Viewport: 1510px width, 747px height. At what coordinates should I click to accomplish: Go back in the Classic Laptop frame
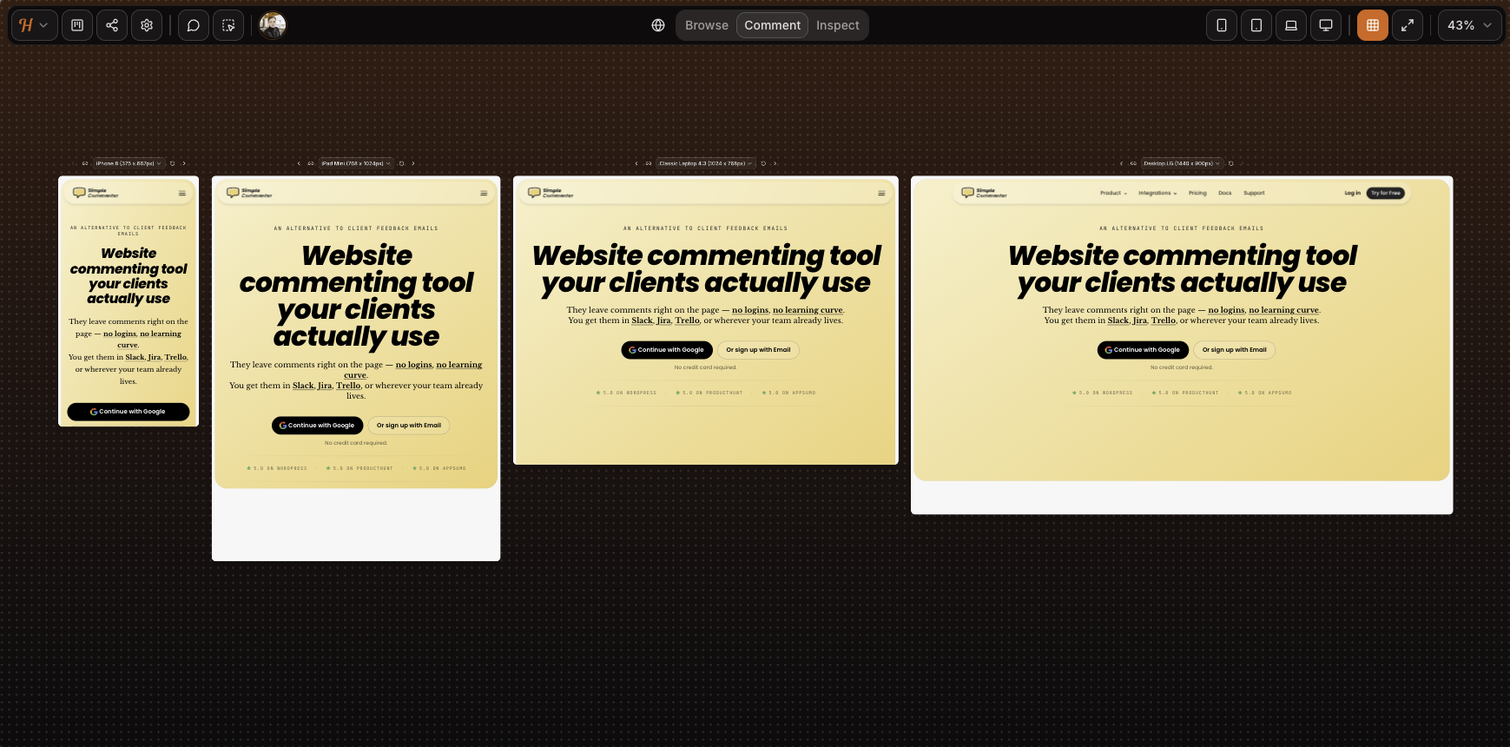tap(636, 163)
